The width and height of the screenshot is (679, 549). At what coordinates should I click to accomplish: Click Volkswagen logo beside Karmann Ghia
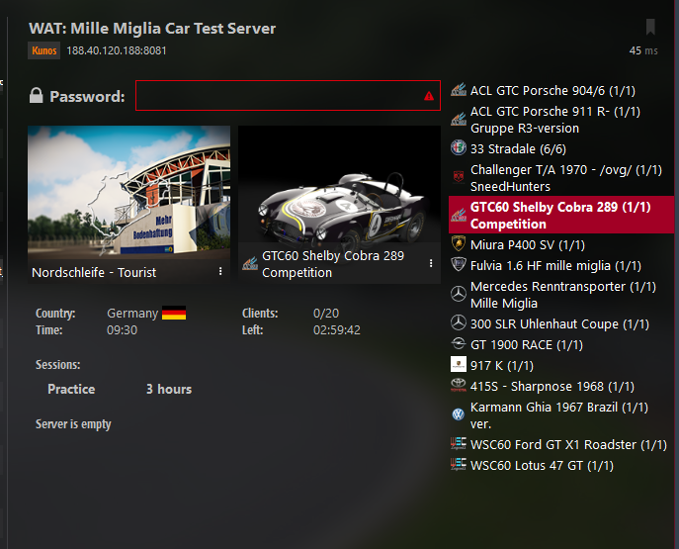click(459, 414)
